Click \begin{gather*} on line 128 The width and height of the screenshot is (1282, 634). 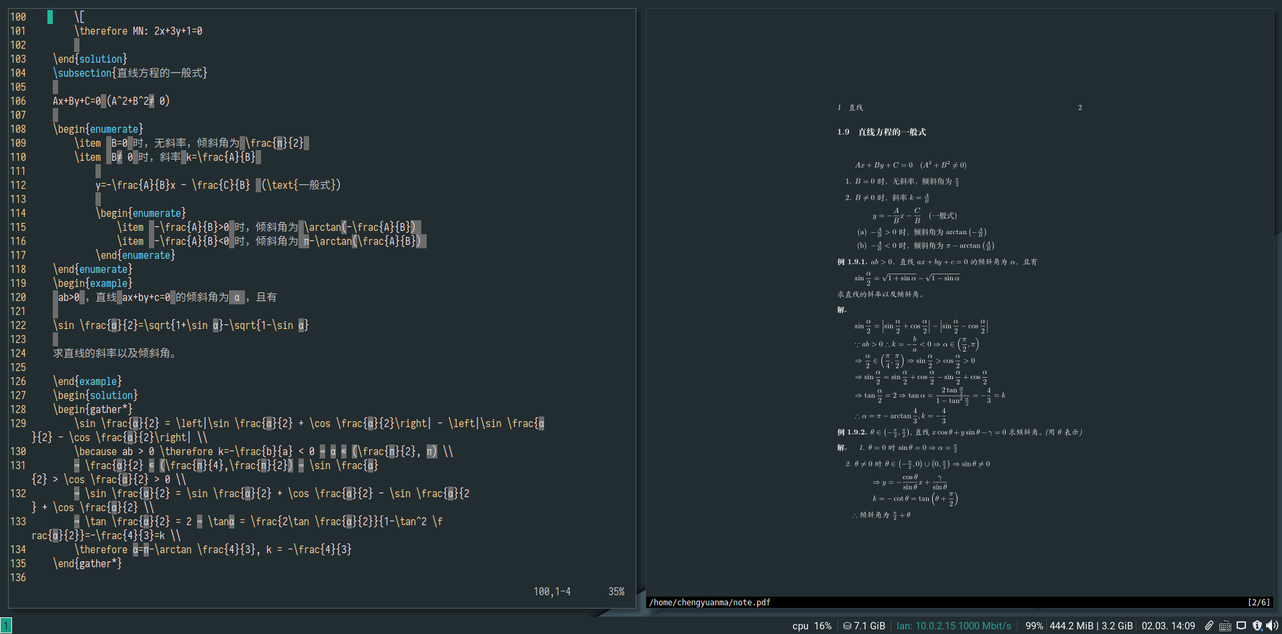click(x=93, y=409)
